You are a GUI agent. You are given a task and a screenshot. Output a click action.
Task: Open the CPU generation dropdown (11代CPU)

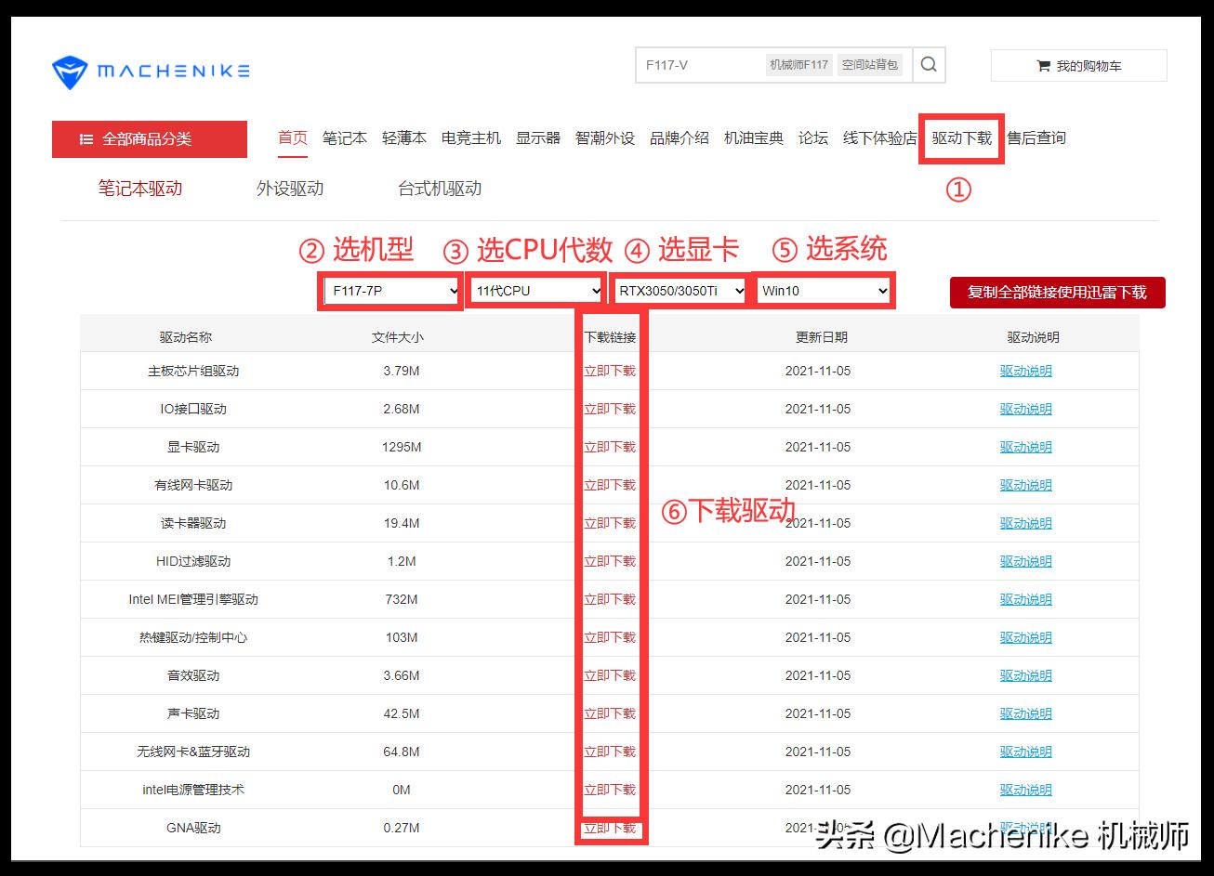(535, 290)
